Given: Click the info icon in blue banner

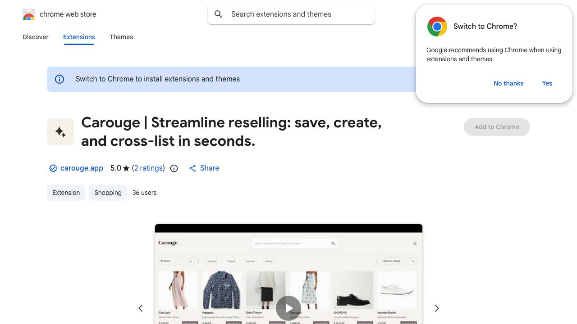Looking at the screenshot, I should (60, 79).
